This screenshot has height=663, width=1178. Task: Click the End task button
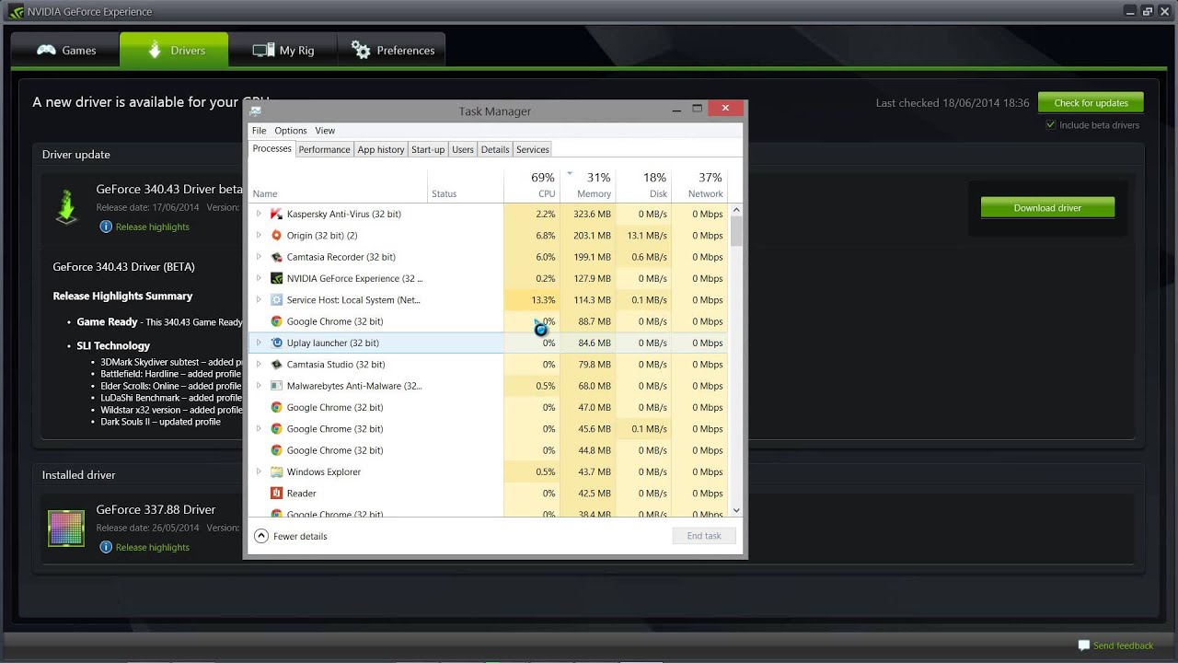[x=704, y=536]
